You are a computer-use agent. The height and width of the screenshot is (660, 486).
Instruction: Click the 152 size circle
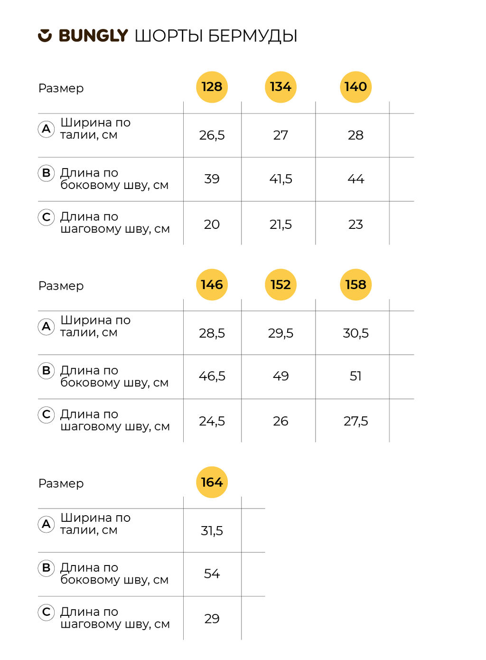(x=280, y=285)
